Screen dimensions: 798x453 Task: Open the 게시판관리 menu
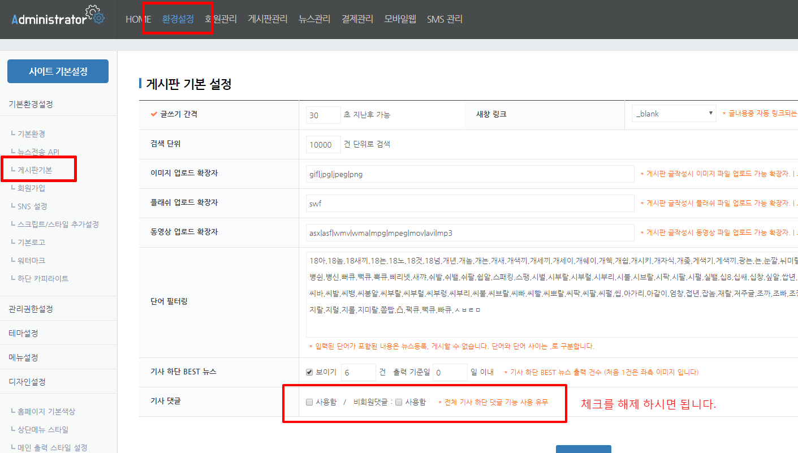point(268,19)
